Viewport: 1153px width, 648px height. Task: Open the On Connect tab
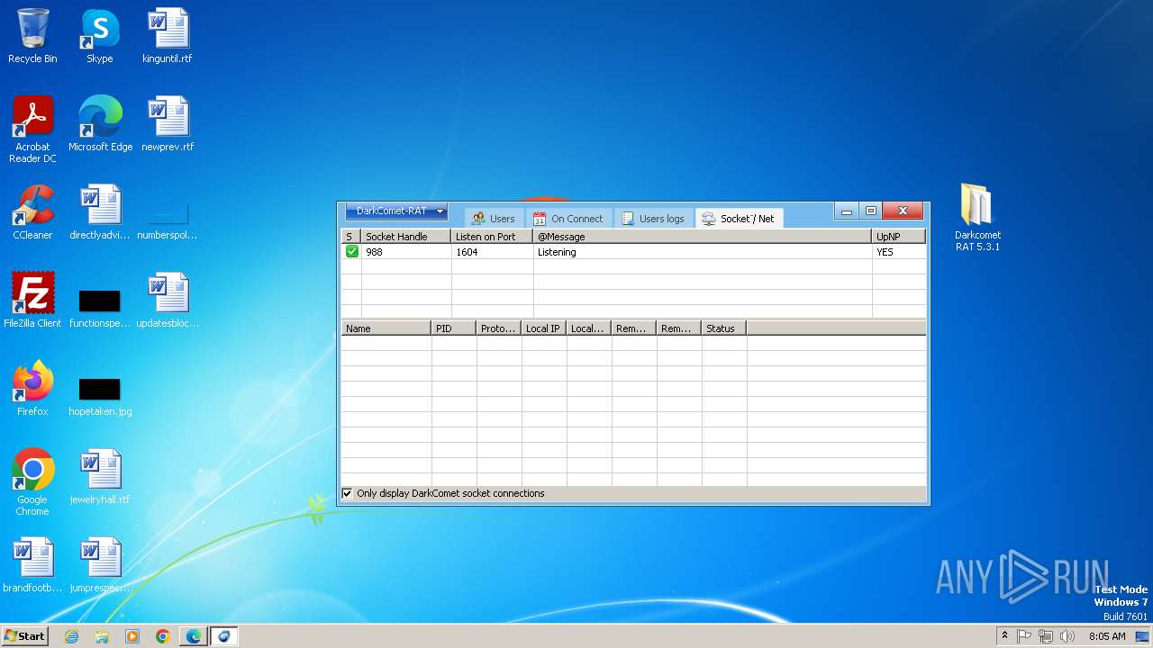tap(568, 218)
